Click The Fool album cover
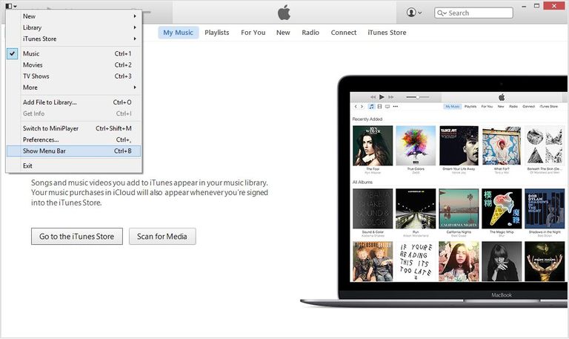Screen dimensions: 569x339 [373, 145]
